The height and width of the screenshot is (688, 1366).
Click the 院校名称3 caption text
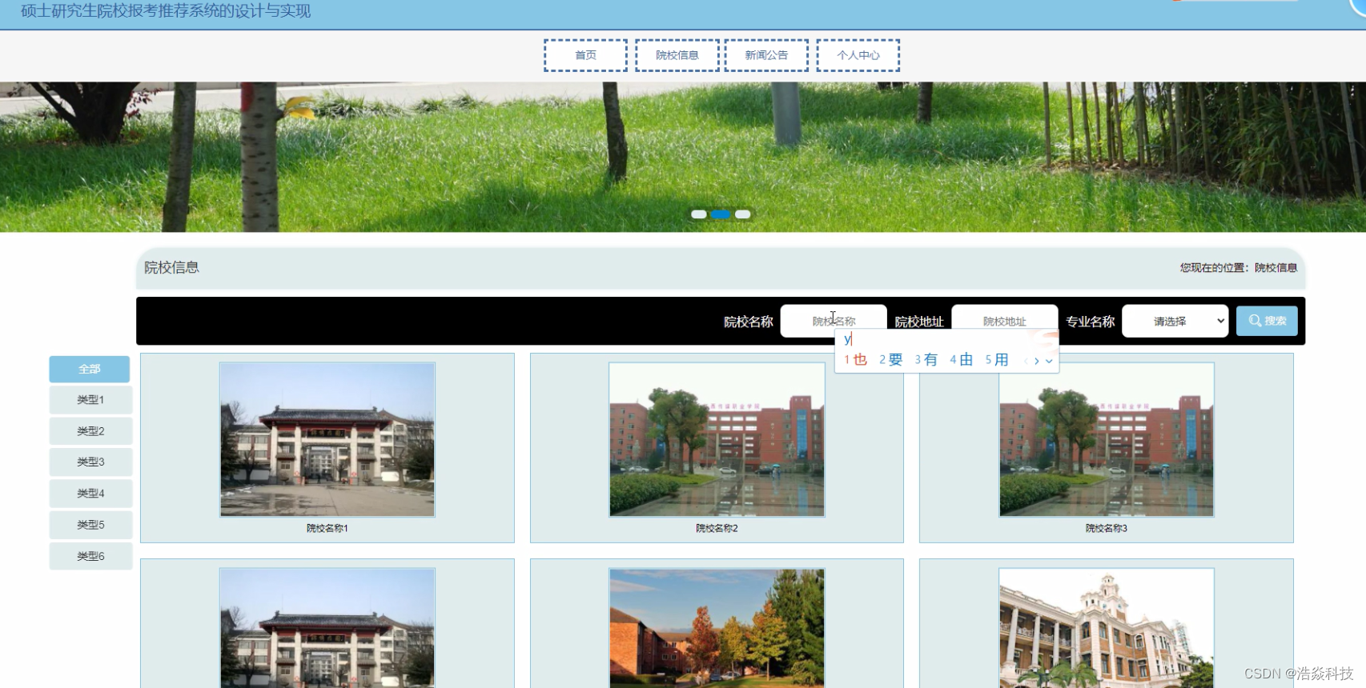pyautogui.click(x=1107, y=529)
